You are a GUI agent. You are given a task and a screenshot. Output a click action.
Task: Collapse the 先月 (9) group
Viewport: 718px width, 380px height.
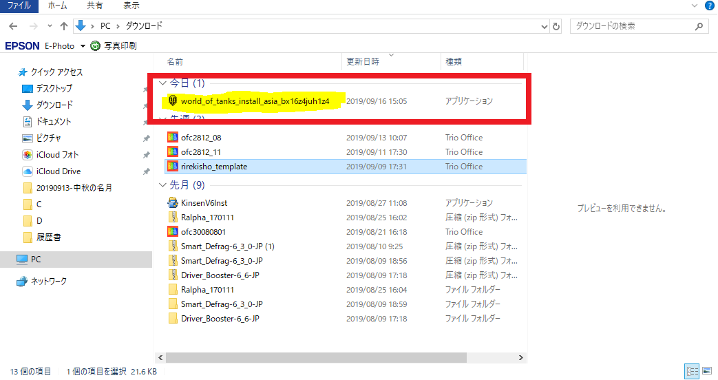pos(162,185)
